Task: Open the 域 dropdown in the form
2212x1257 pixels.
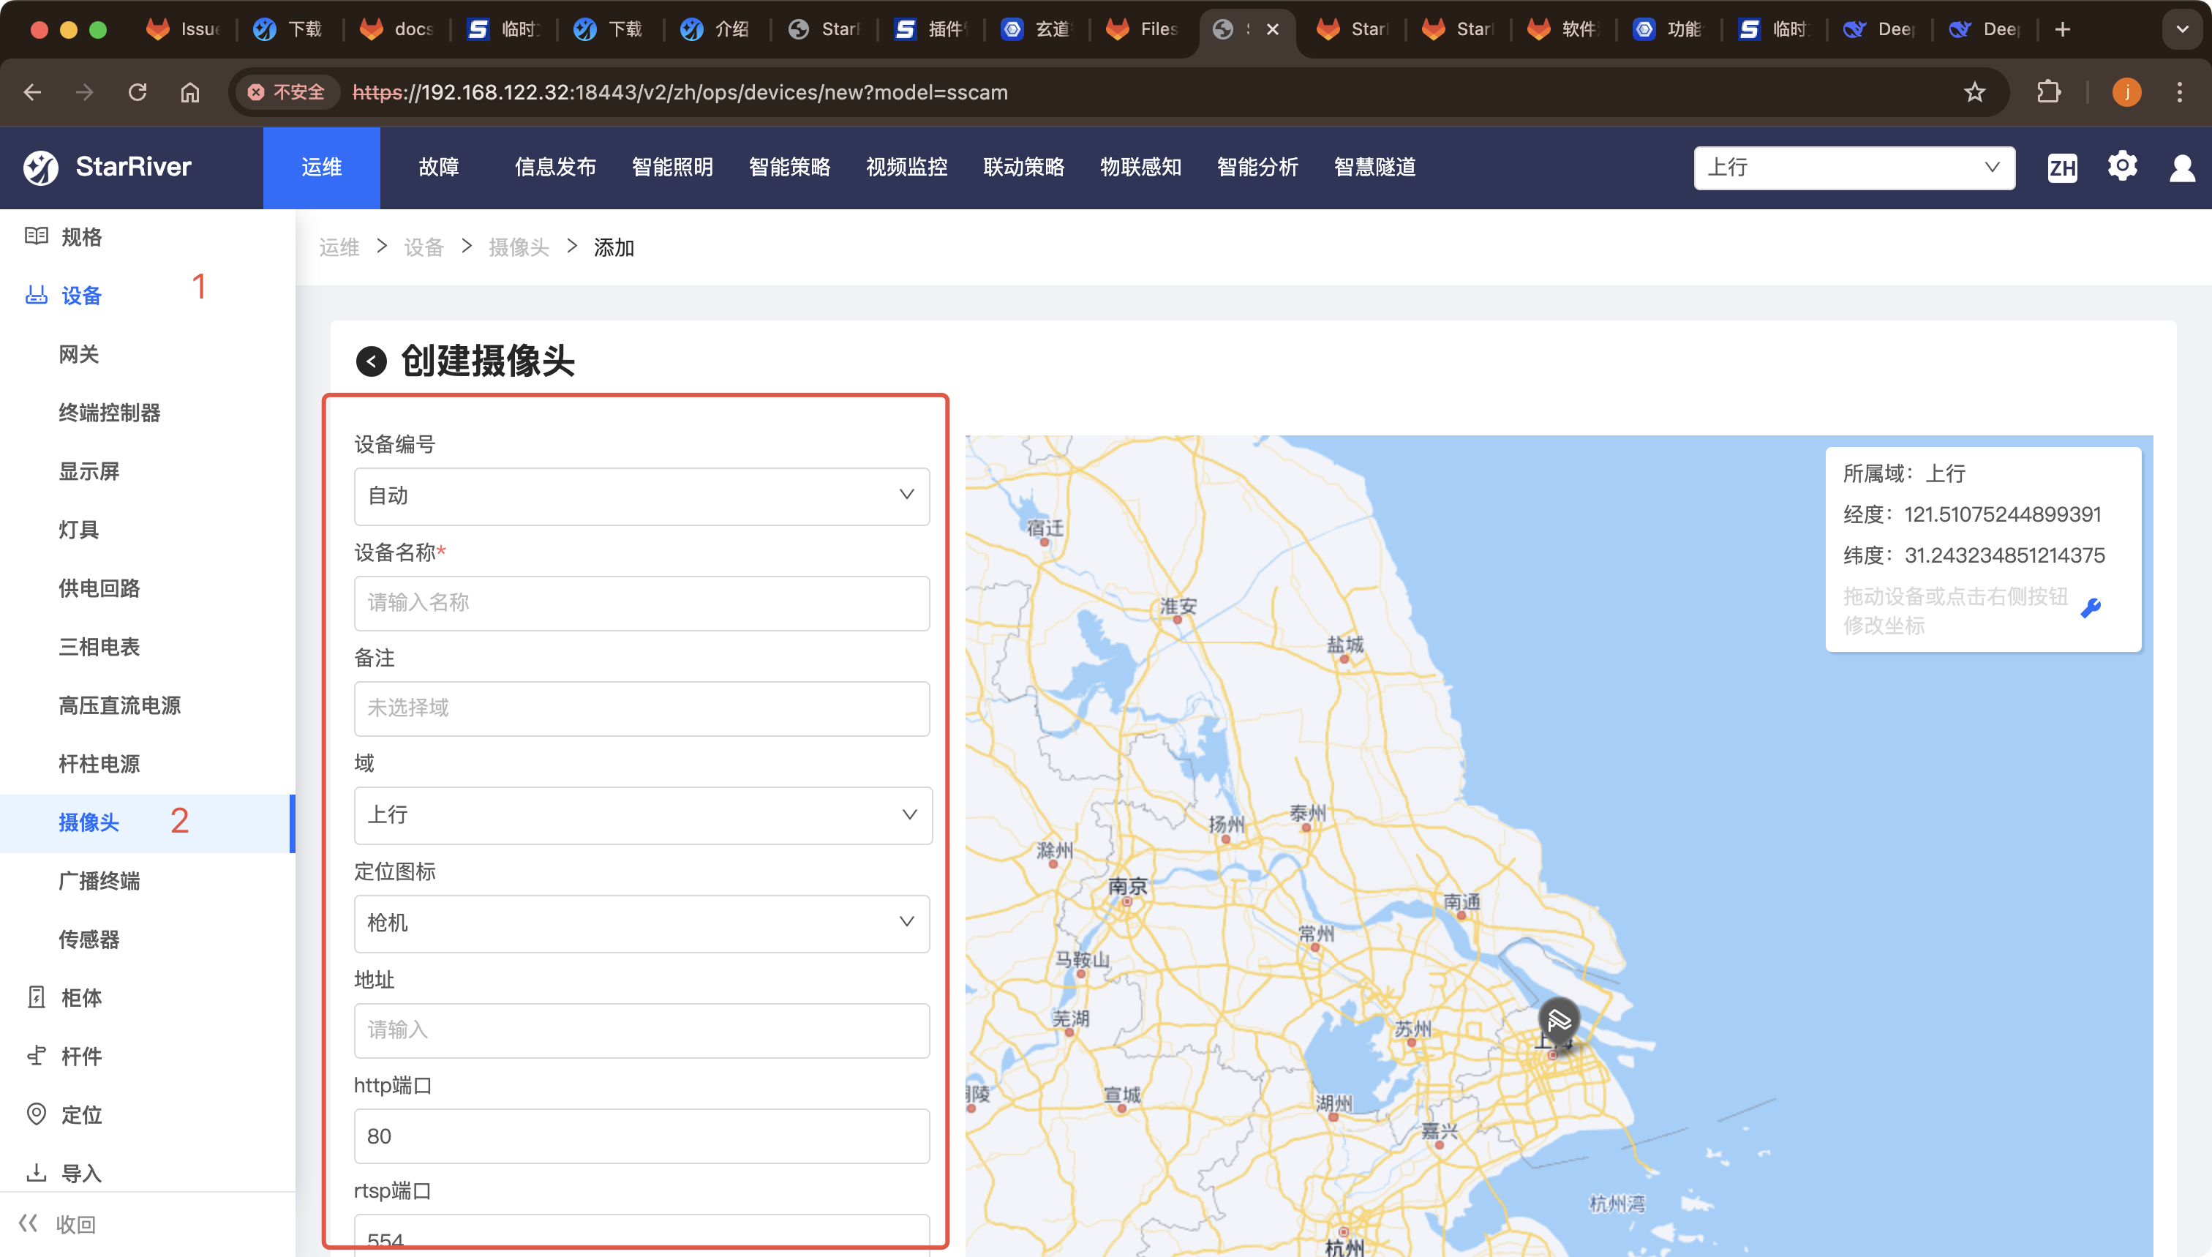Action: [x=643, y=815]
